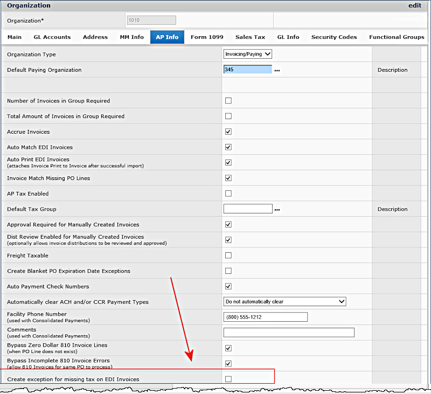Image resolution: width=431 pixels, height=394 pixels.
Task: Click the edit link in header
Action: click(415, 5)
